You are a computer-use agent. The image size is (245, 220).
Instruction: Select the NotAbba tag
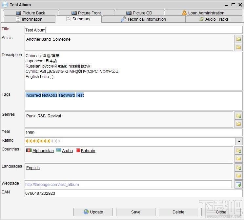click(50, 95)
